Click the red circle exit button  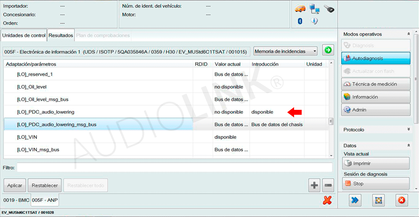tap(401, 200)
